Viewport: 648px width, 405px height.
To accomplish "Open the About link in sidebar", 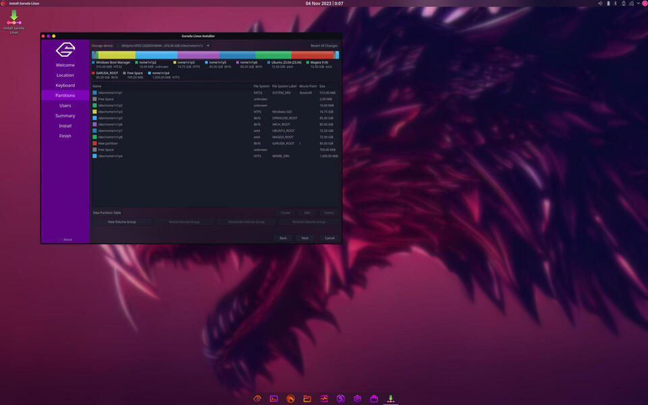I will (x=65, y=240).
